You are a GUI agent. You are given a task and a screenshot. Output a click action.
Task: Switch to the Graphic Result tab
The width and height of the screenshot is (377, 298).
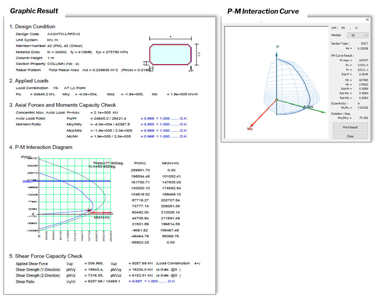tap(34, 11)
